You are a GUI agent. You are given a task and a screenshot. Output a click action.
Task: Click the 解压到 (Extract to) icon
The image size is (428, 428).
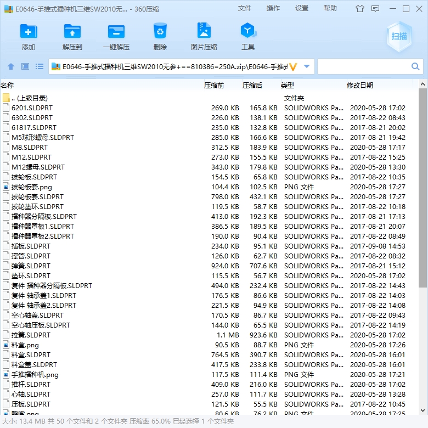(72, 31)
